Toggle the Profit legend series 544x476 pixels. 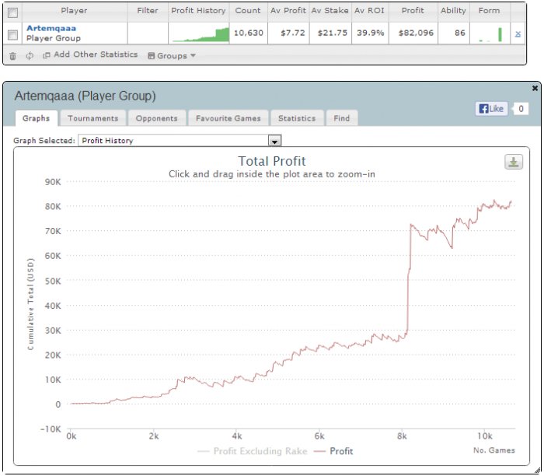333,451
